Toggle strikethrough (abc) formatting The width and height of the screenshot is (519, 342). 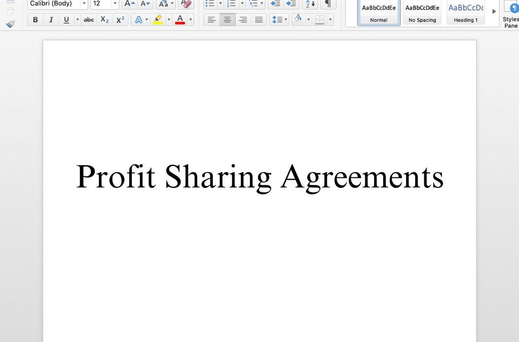(x=89, y=20)
